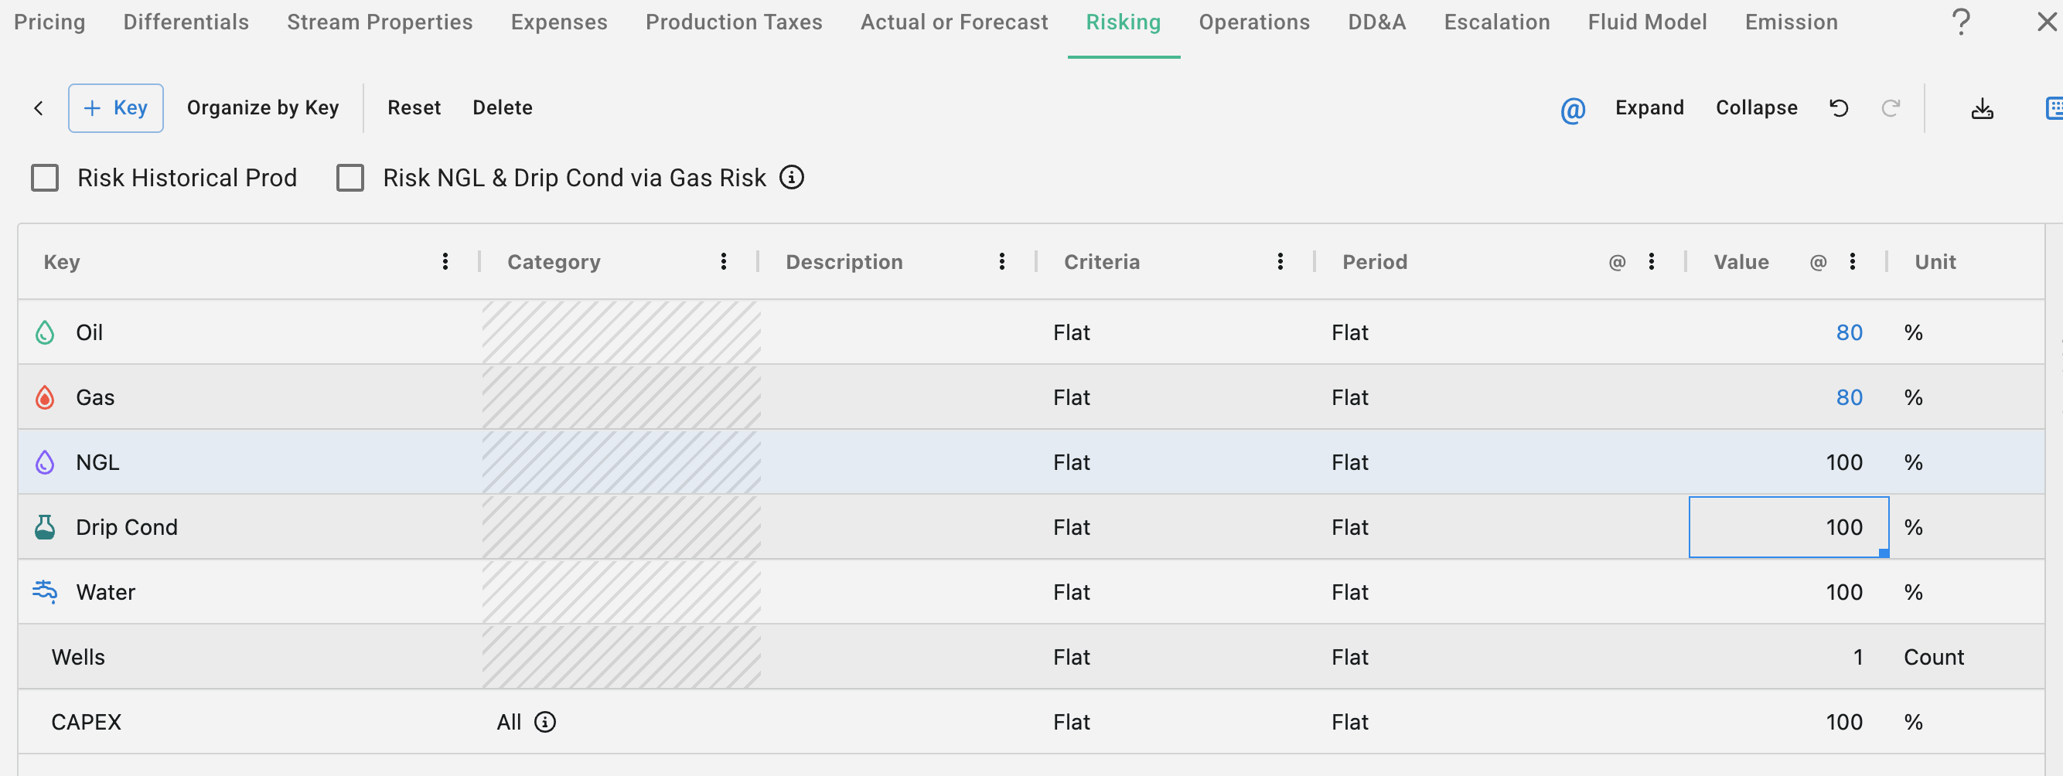The height and width of the screenshot is (776, 2063).
Task: Click the + Key button
Action: pos(115,108)
